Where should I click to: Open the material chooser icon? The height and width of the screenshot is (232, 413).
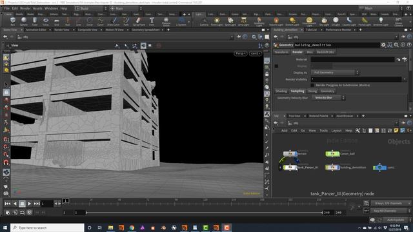[405, 59]
